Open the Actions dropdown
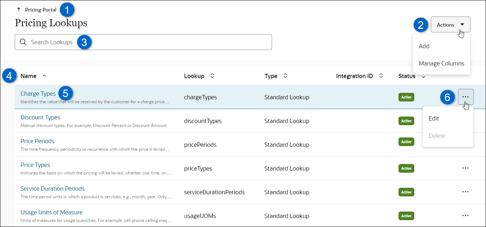This screenshot has width=486, height=227. click(450, 24)
